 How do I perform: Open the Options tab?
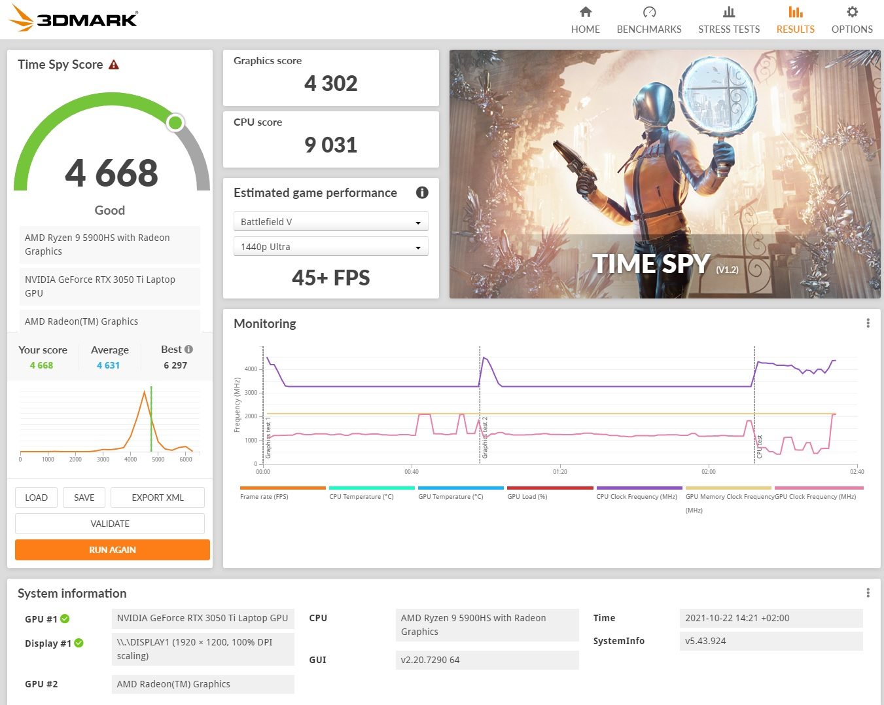coord(852,20)
